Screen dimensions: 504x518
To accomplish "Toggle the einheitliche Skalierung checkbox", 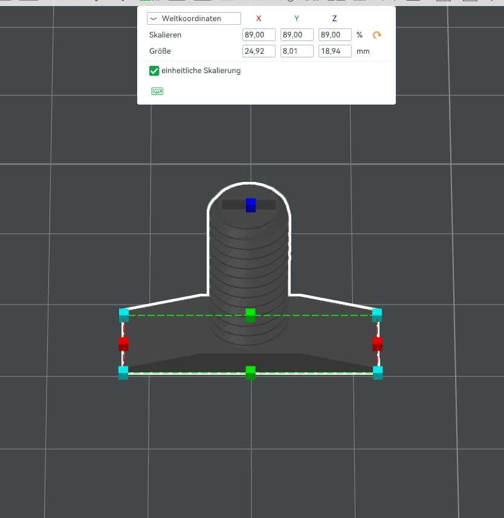I will click(x=154, y=71).
